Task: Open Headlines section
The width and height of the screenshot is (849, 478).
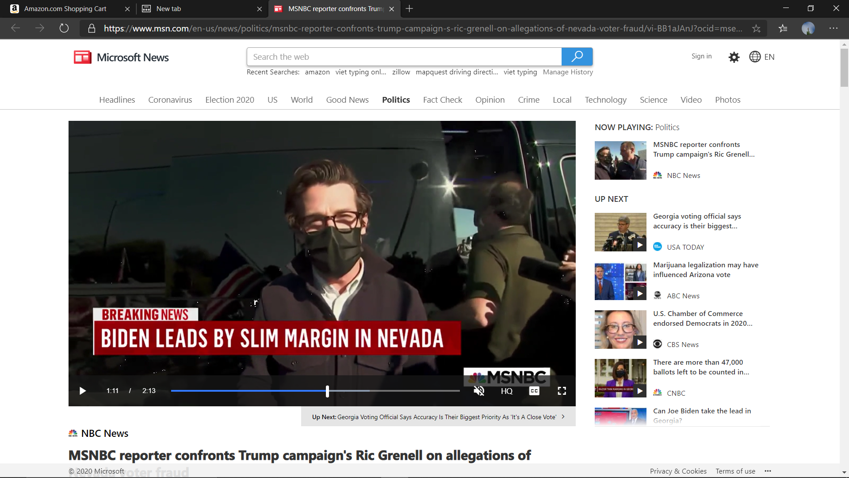Action: 117,100
